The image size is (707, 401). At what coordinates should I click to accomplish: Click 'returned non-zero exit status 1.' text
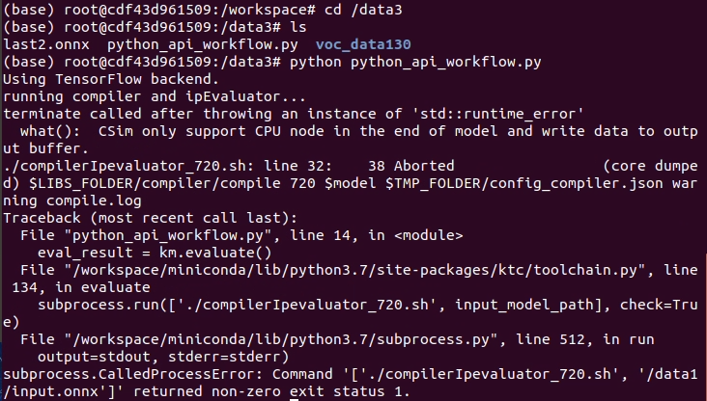(x=271, y=391)
